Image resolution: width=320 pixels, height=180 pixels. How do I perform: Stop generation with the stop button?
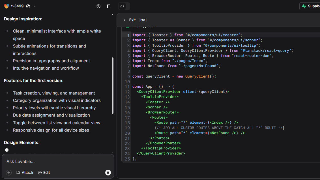(x=108, y=173)
